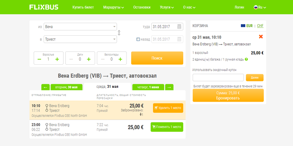293x146 pixels.
Task: Expand the Маршруты menu
Action: (x=113, y=7)
